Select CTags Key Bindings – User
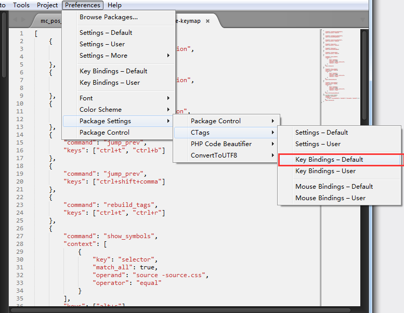 click(x=325, y=171)
